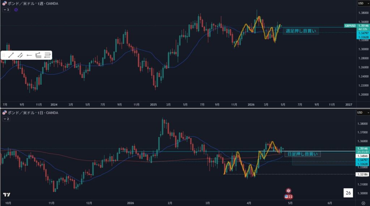Image resolution: width=370 pixels, height=206 pixels.
Task: Expand the weekly chart's 3 indicators legend
Action: click(x=6, y=10)
